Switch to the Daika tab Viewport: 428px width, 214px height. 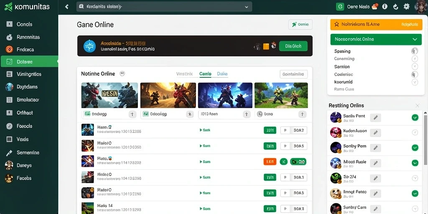coord(222,74)
